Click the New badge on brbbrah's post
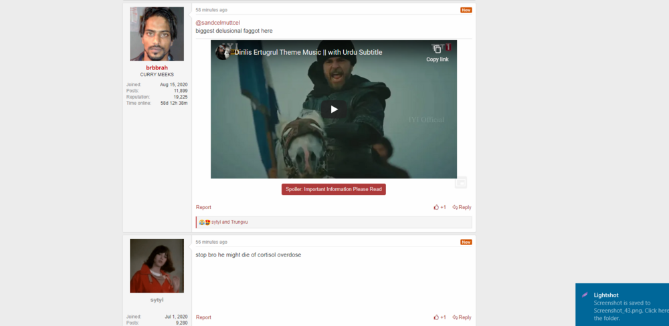Image resolution: width=669 pixels, height=326 pixels. click(466, 10)
